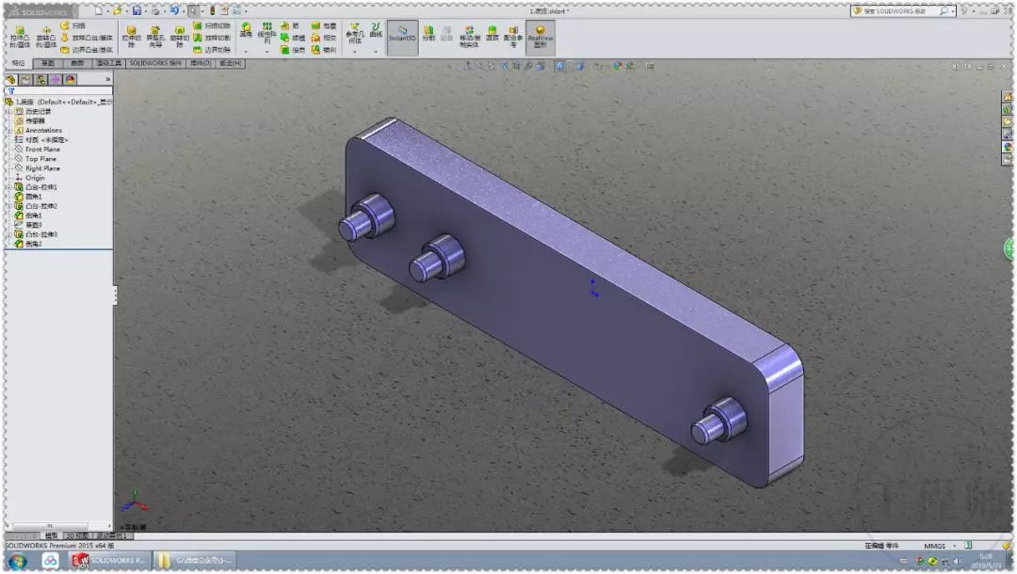Click the New document icon
Image resolution: width=1017 pixels, height=574 pixels.
pyautogui.click(x=99, y=11)
